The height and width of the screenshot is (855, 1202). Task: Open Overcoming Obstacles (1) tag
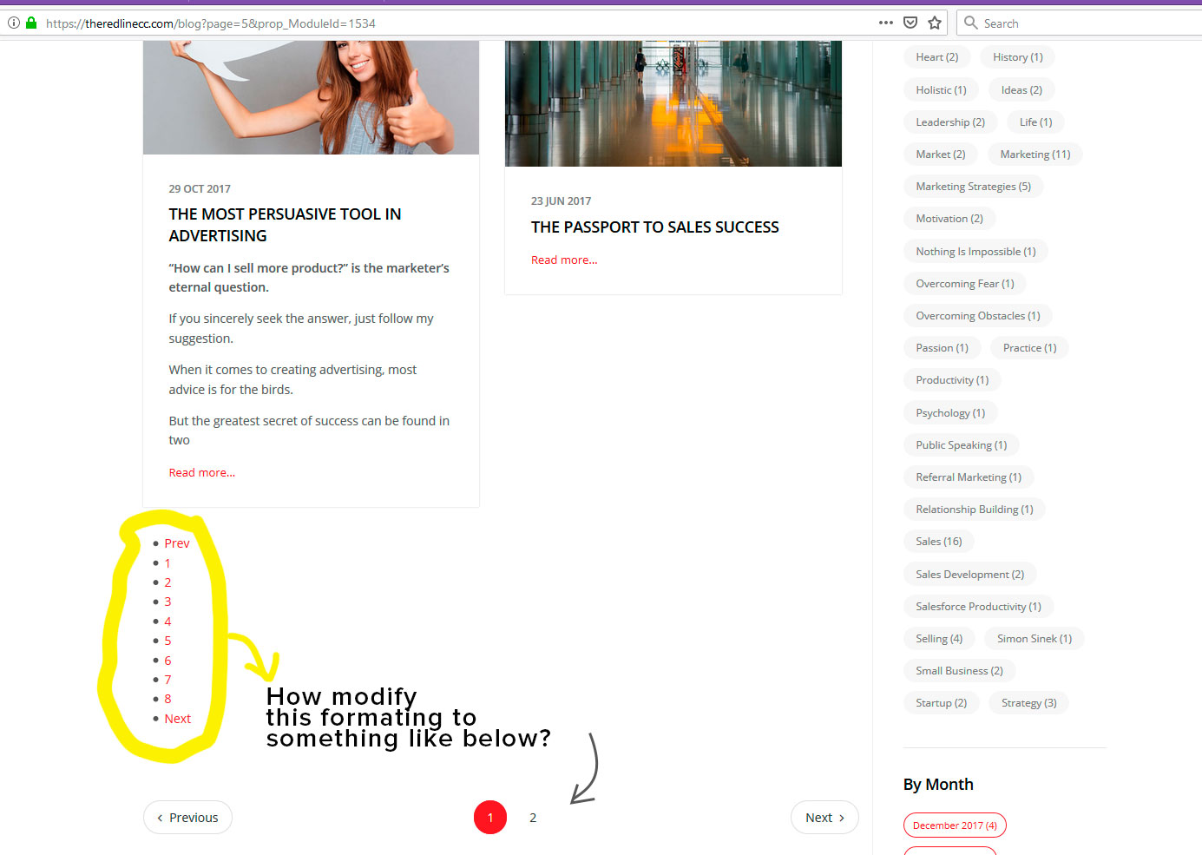click(x=978, y=316)
